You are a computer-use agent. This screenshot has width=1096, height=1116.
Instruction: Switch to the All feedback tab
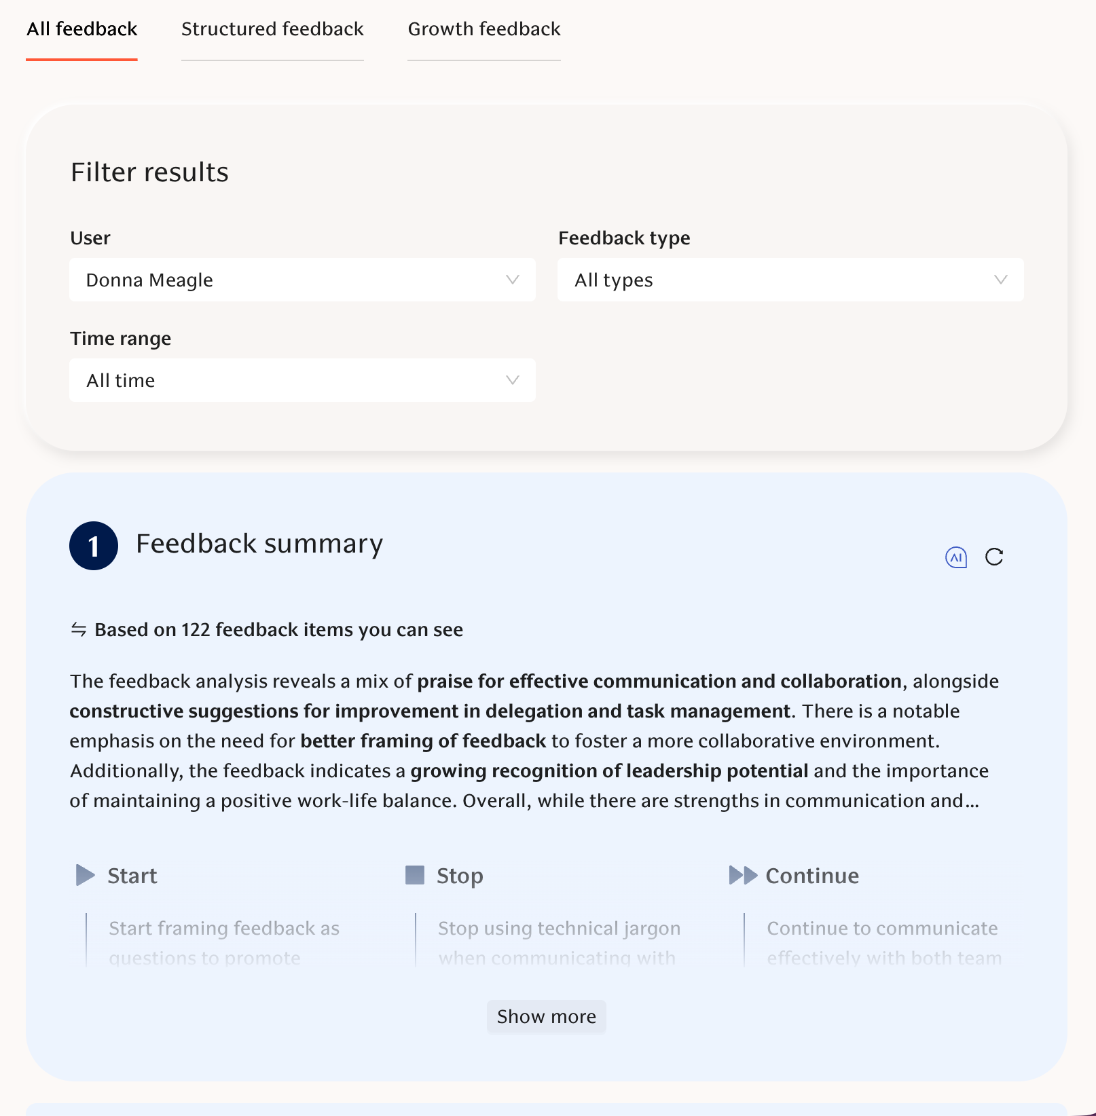point(82,29)
